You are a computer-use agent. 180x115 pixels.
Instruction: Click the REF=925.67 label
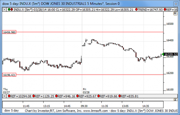[87, 96]
